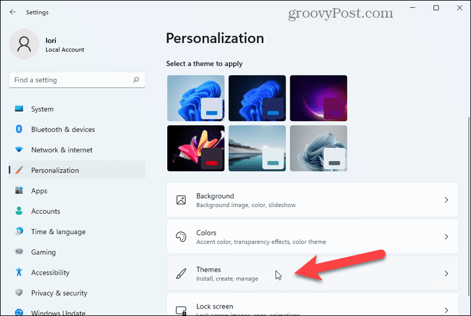Apply the light blue bloom theme
471x316 pixels.
click(196, 98)
